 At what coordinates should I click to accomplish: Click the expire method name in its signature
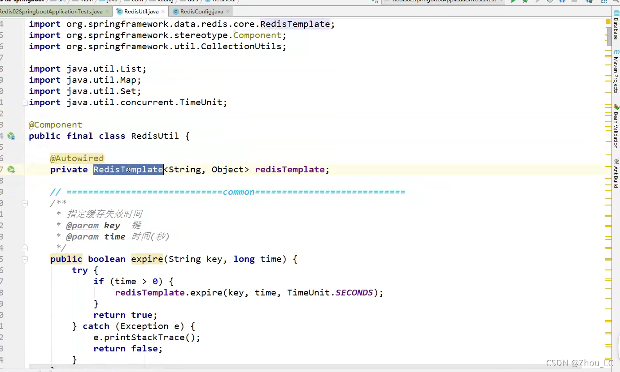click(x=147, y=259)
